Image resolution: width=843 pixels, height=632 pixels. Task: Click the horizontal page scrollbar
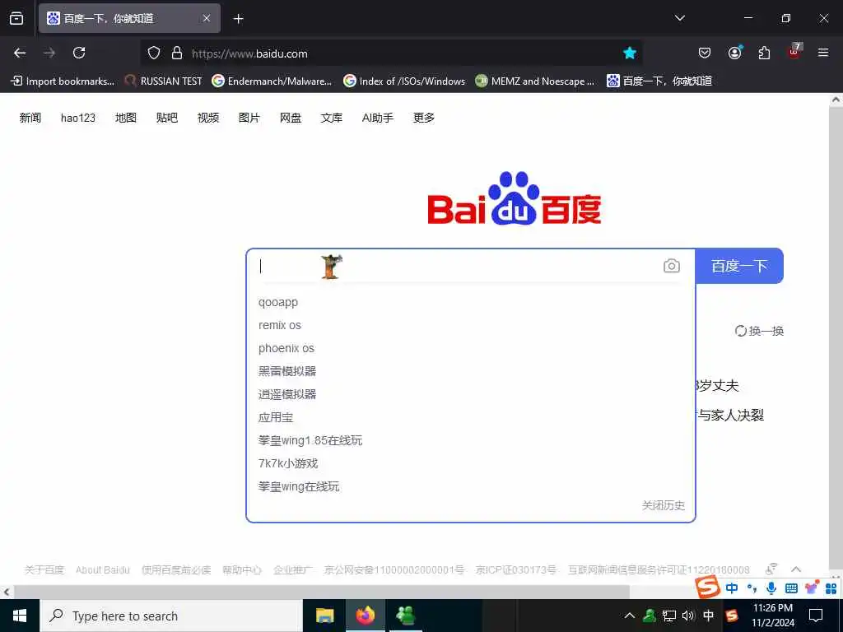[x=322, y=592]
